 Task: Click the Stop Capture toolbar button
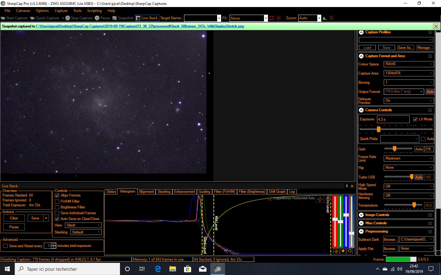pyautogui.click(x=79, y=18)
